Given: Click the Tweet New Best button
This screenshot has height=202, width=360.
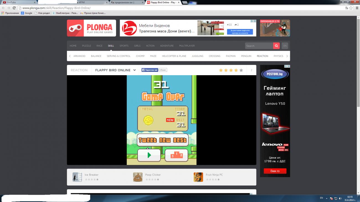Looking at the screenshot, I should click(163, 140).
